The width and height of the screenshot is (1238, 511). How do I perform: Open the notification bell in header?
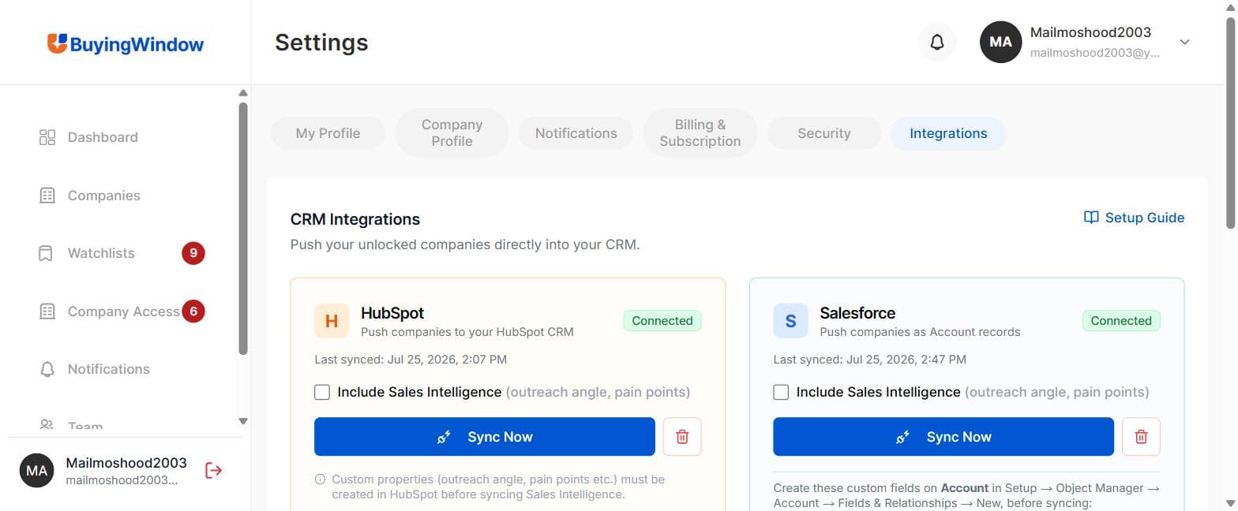pyautogui.click(x=937, y=42)
